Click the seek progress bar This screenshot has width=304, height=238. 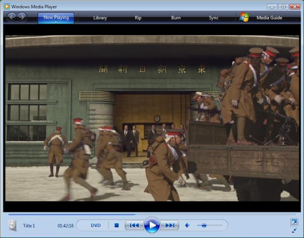(152, 215)
